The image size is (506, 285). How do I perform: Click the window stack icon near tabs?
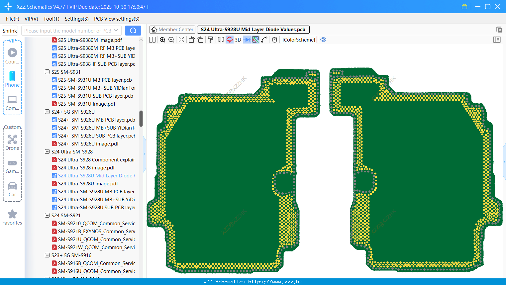coord(499,30)
